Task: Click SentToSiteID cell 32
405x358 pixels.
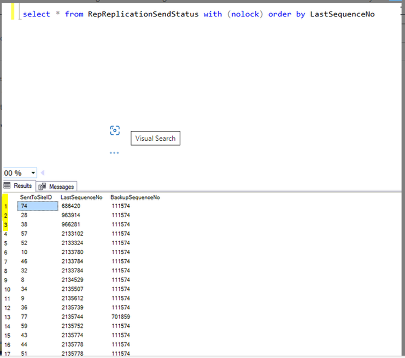Action: click(x=24, y=271)
